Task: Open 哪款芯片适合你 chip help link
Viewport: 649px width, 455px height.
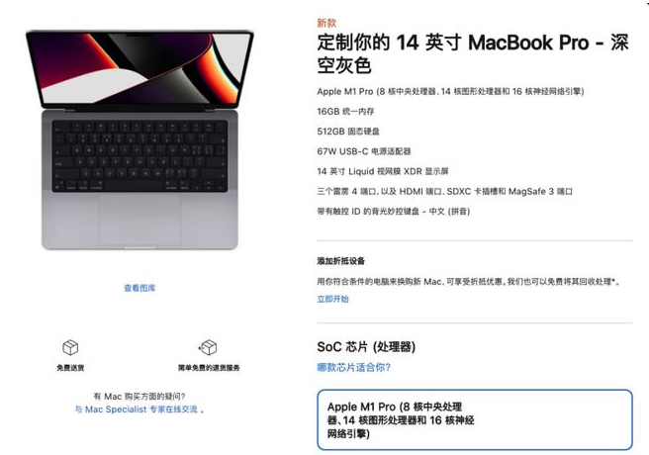Action: tap(354, 367)
